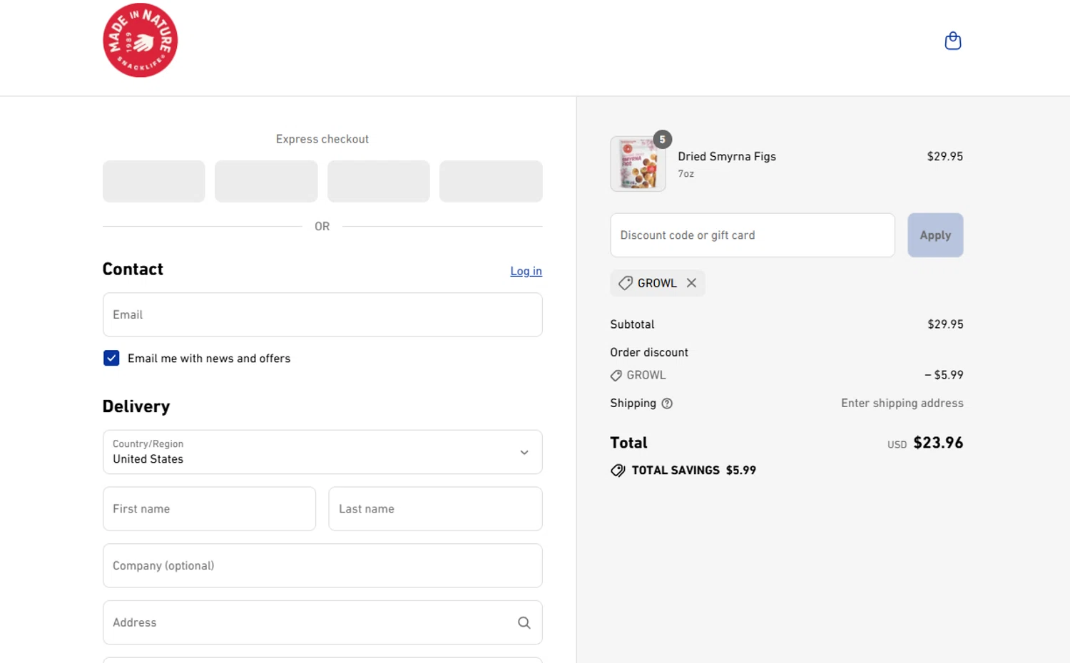Click the Dried Smyrna Figs product thumbnail
Image resolution: width=1070 pixels, height=663 pixels.
(638, 164)
